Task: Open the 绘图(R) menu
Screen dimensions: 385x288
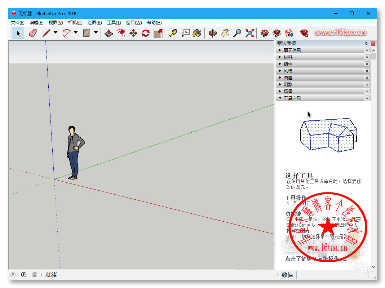Action: pyautogui.click(x=94, y=23)
